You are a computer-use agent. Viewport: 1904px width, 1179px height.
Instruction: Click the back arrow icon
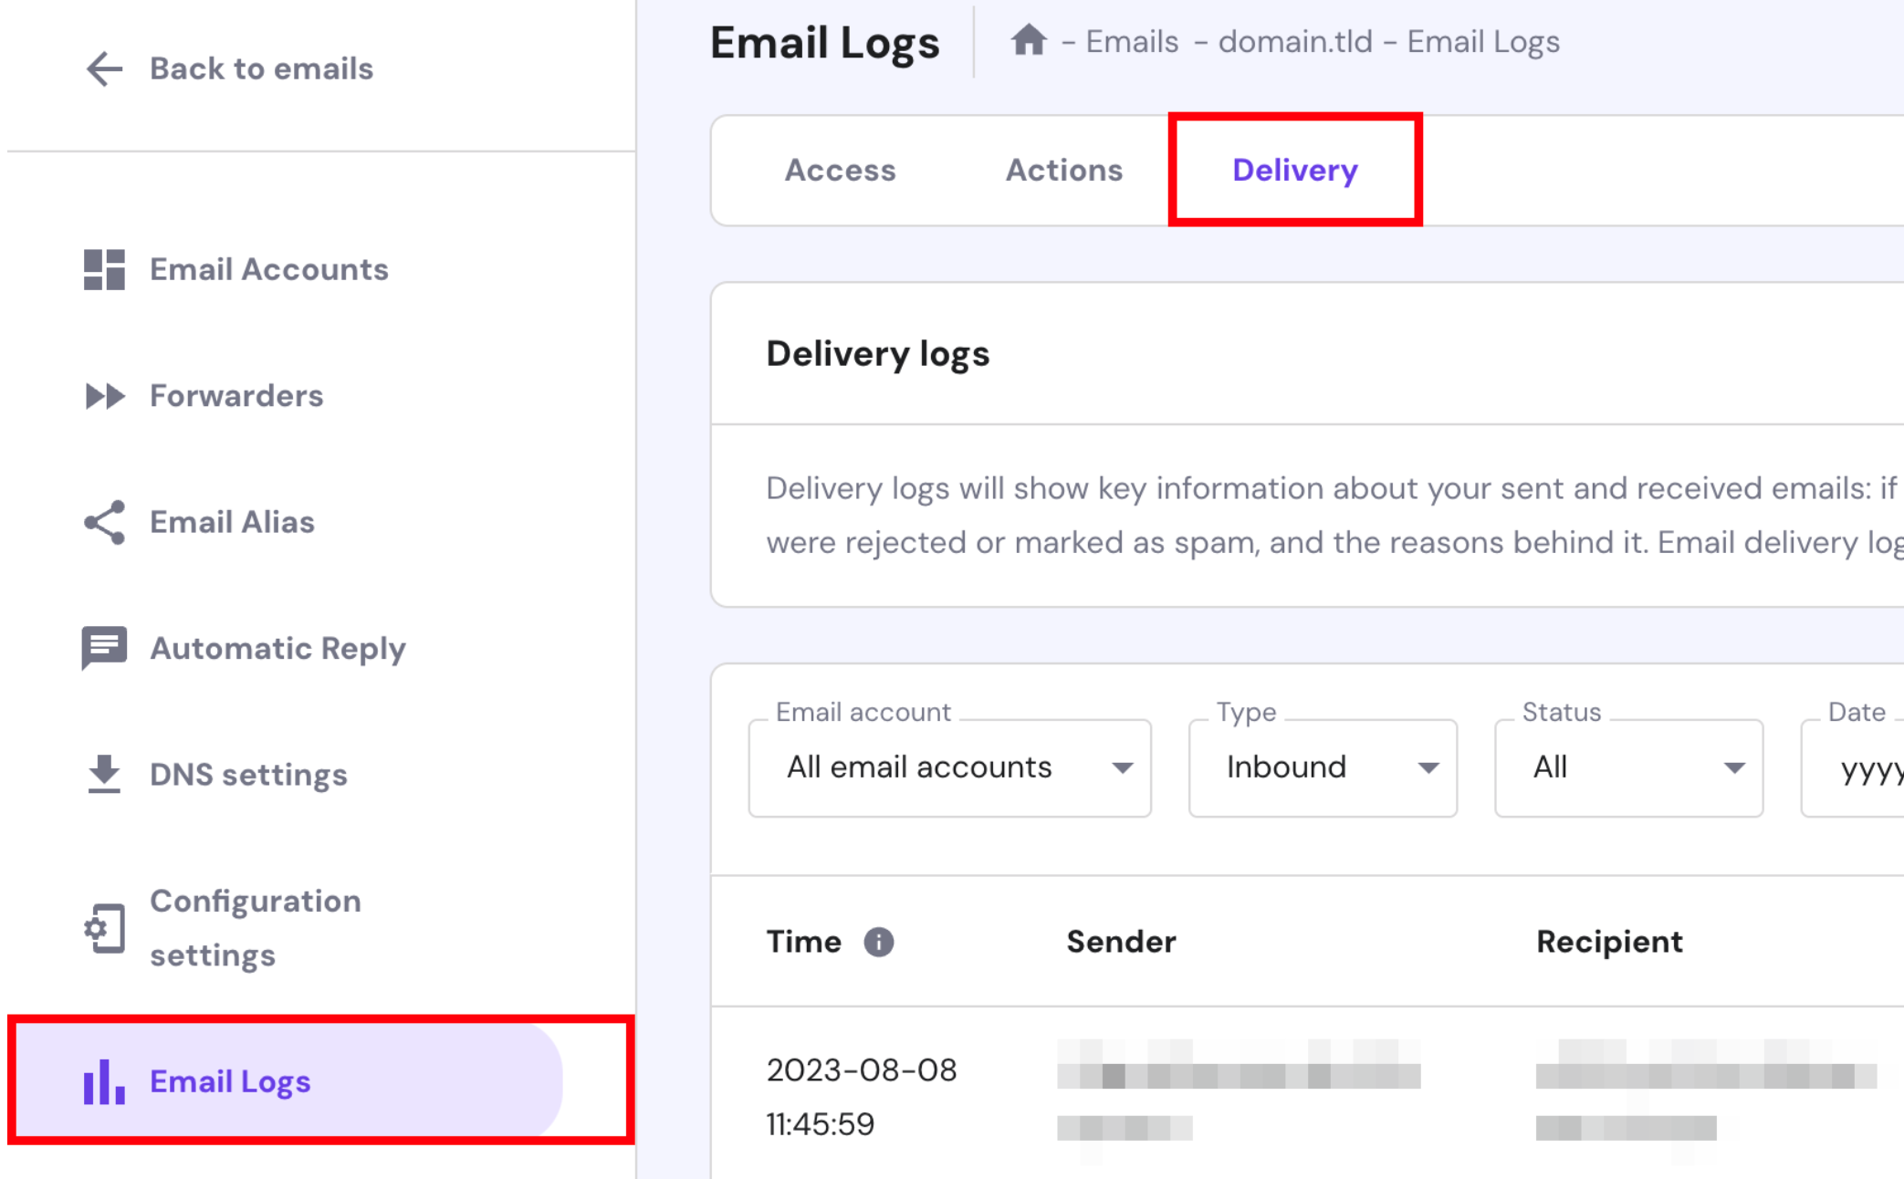click(104, 68)
